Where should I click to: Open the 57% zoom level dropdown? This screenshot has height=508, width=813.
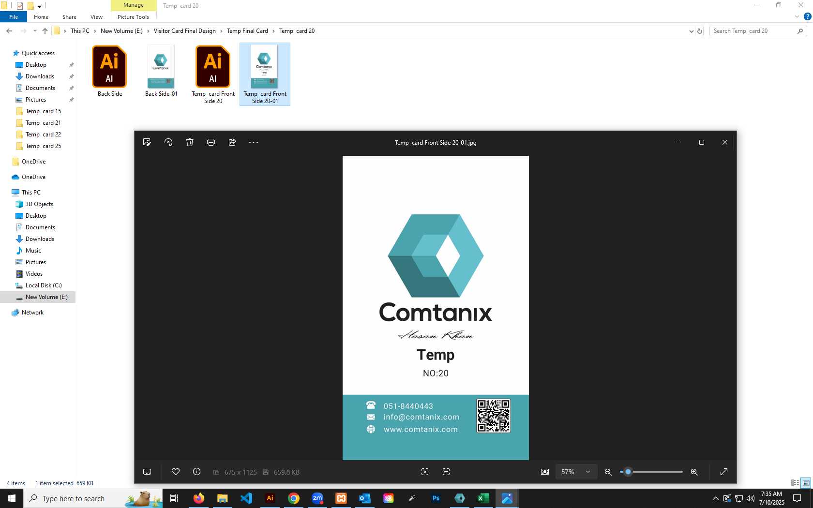click(575, 472)
